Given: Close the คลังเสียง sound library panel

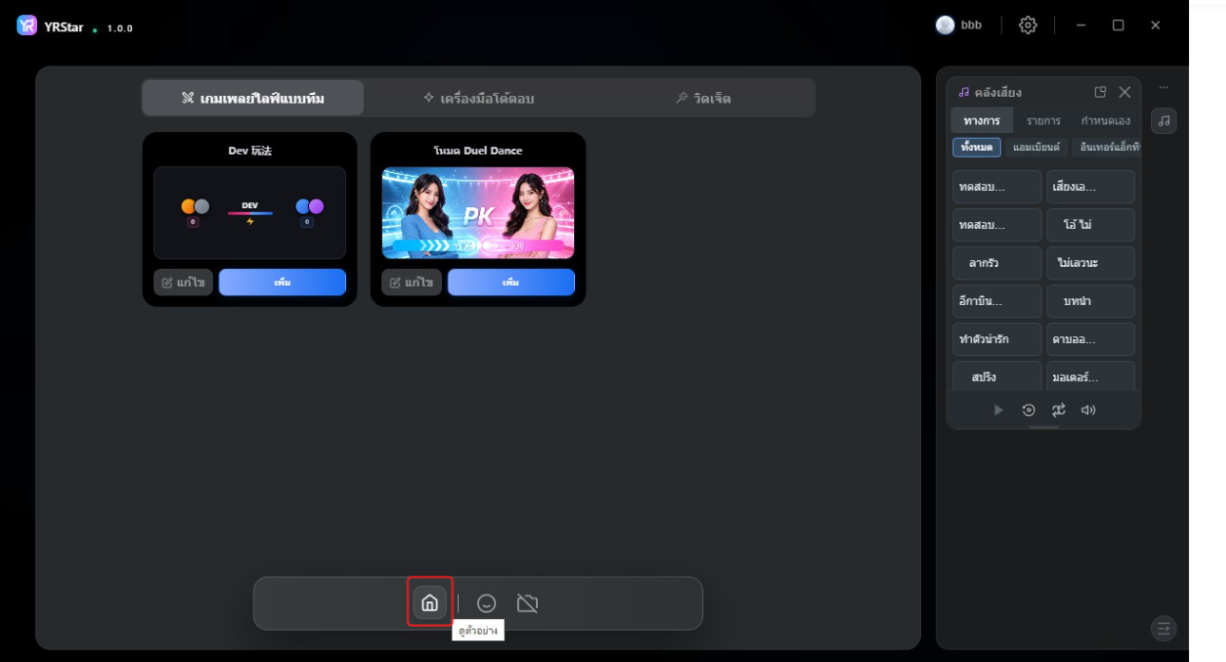Looking at the screenshot, I should coord(1125,92).
